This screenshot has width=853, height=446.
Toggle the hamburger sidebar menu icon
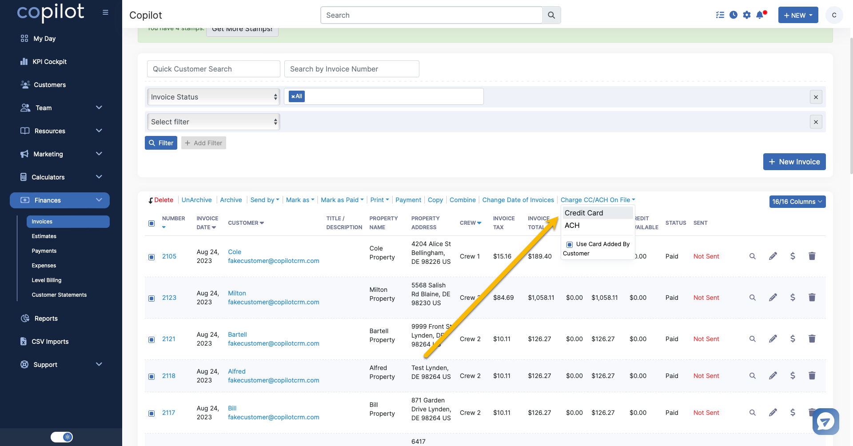(x=105, y=12)
